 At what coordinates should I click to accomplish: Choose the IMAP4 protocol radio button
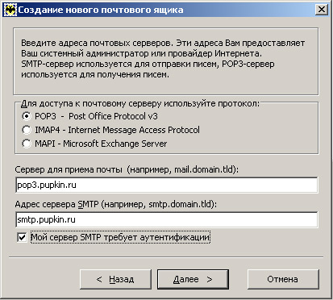27,130
